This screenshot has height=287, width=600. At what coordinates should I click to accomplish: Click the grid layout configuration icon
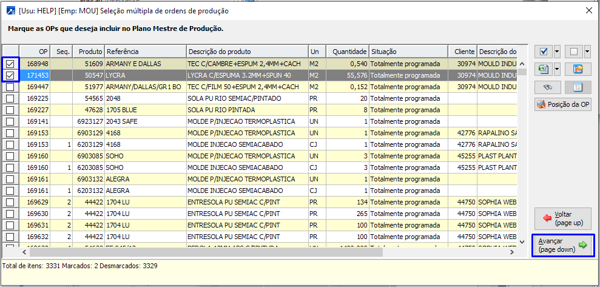(x=578, y=69)
